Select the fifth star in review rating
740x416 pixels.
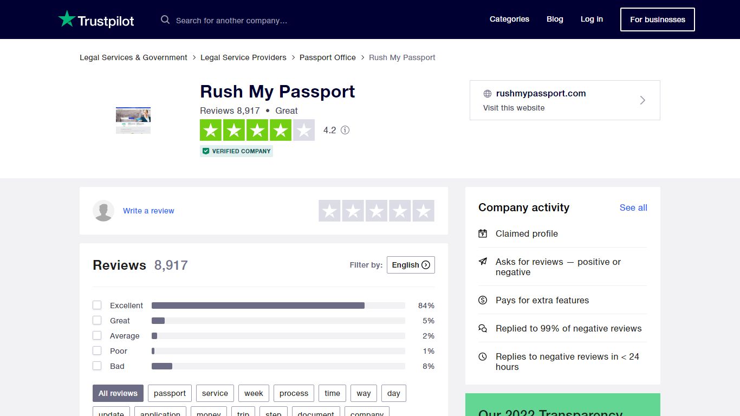(x=424, y=211)
